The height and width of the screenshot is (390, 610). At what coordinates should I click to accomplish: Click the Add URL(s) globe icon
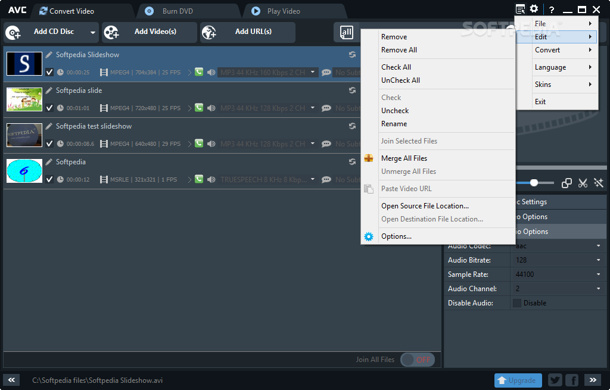click(209, 33)
